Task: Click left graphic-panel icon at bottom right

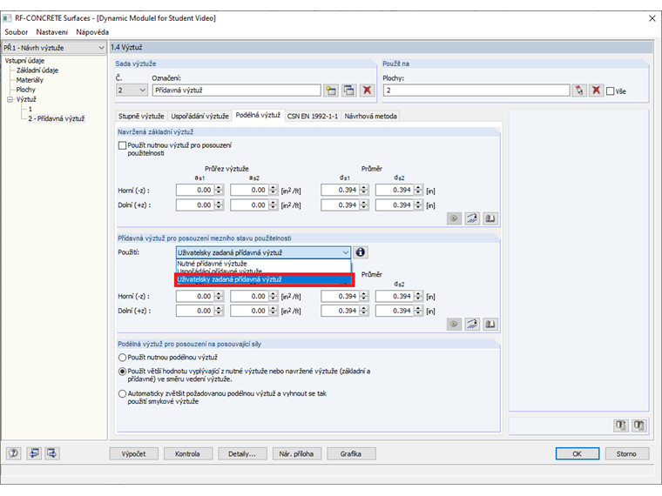Action: 620,426
